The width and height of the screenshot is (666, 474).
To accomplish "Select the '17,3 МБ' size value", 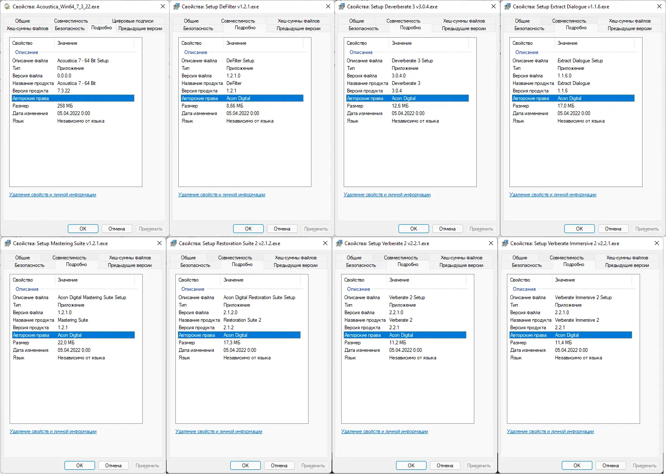I will pyautogui.click(x=232, y=343).
